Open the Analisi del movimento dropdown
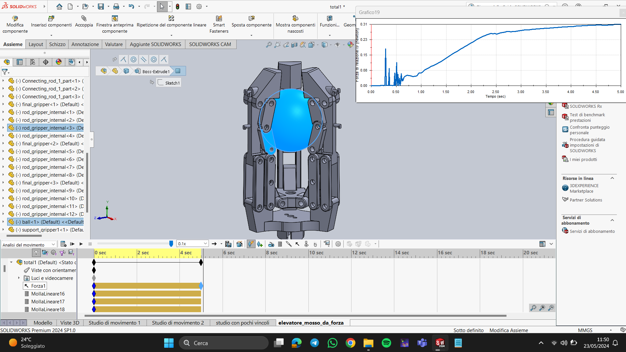 pos(29,244)
